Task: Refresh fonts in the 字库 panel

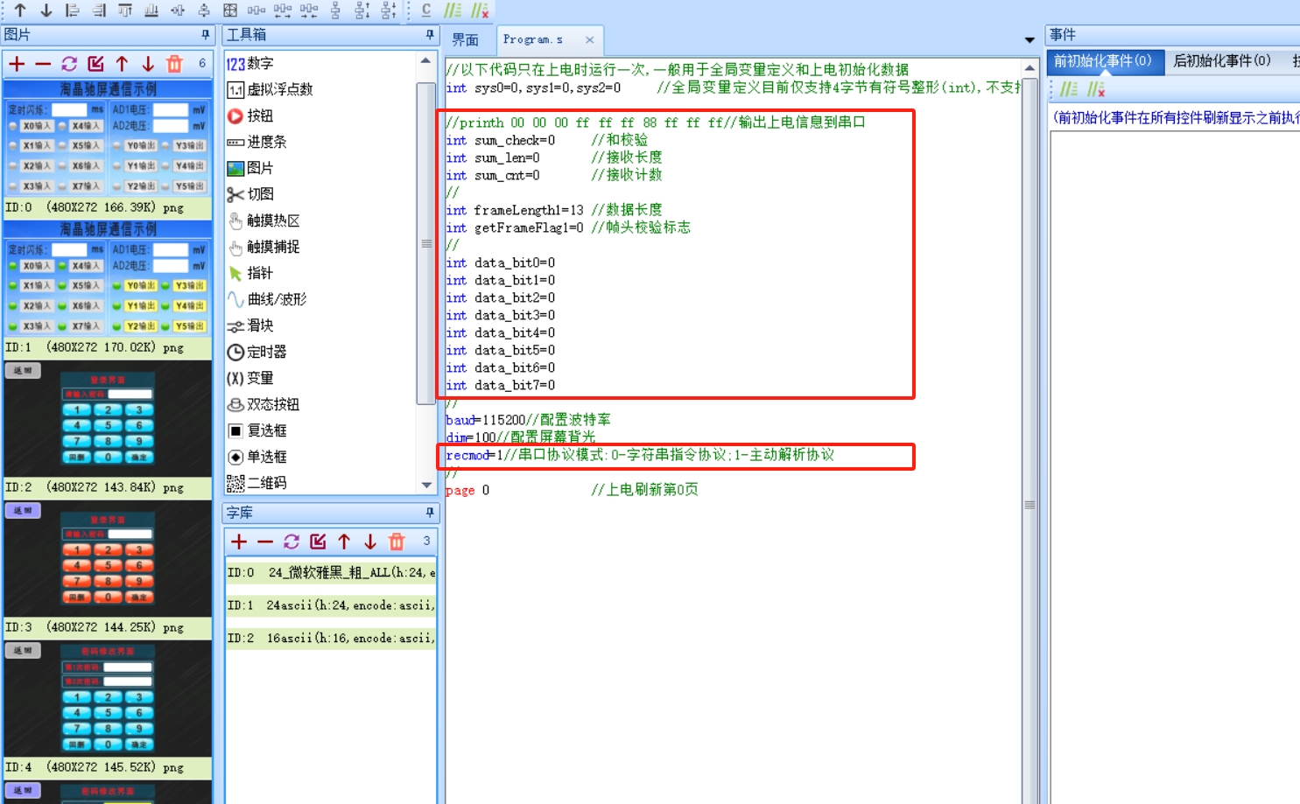Action: click(x=292, y=542)
